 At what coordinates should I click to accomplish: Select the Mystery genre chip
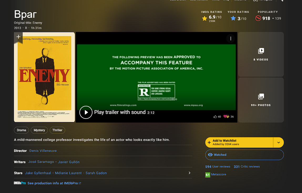(39, 130)
